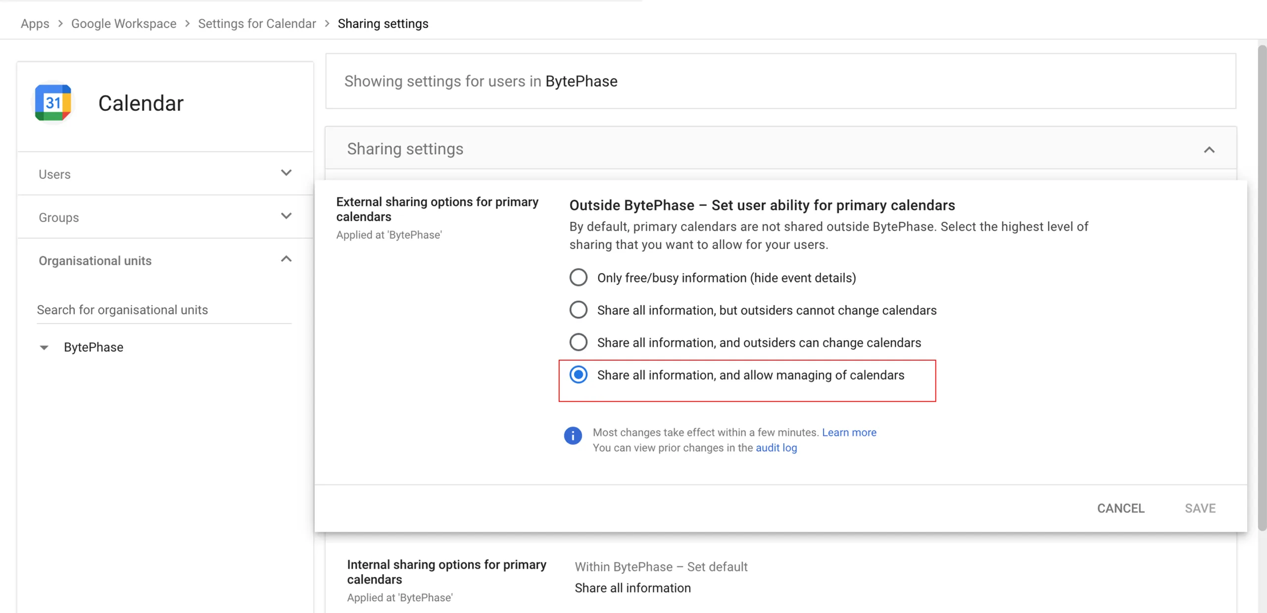Select "Share all information, but outsiders cannot change calendars"
This screenshot has width=1267, height=613.
578,309
